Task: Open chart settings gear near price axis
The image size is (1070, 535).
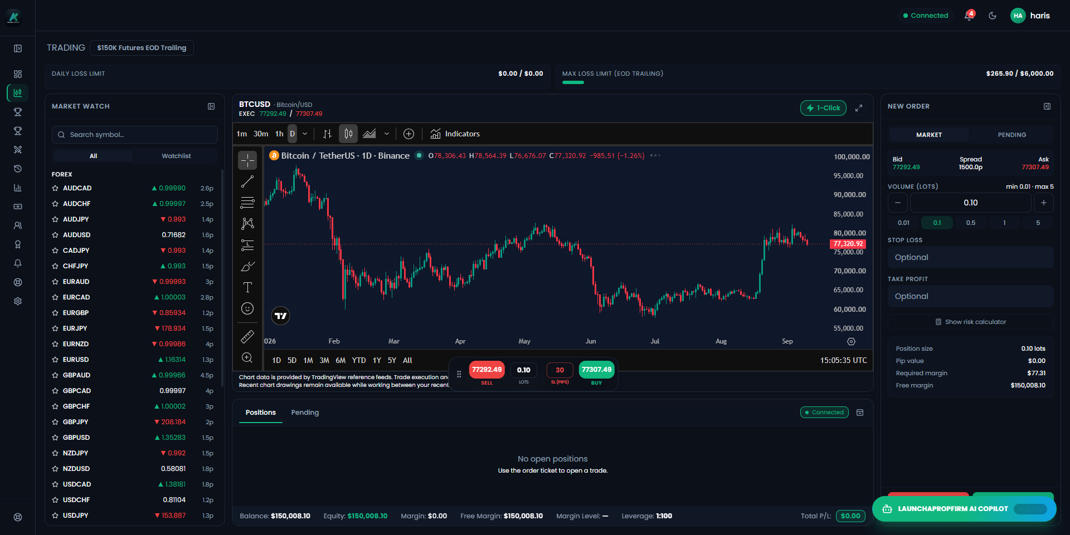Action: click(851, 341)
